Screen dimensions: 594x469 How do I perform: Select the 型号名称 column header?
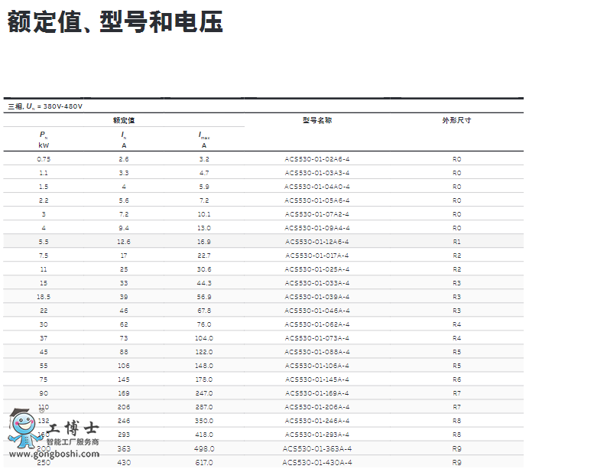pyautogui.click(x=317, y=120)
